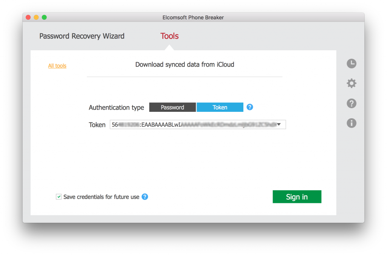Screen dimensions: 387x255
Task: Click the gear icon below the clock icon
Action: point(351,83)
